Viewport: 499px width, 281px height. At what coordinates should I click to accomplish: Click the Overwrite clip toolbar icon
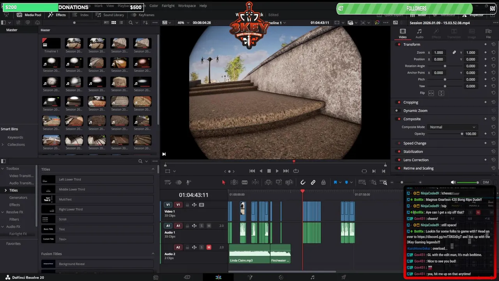[x=279, y=182]
